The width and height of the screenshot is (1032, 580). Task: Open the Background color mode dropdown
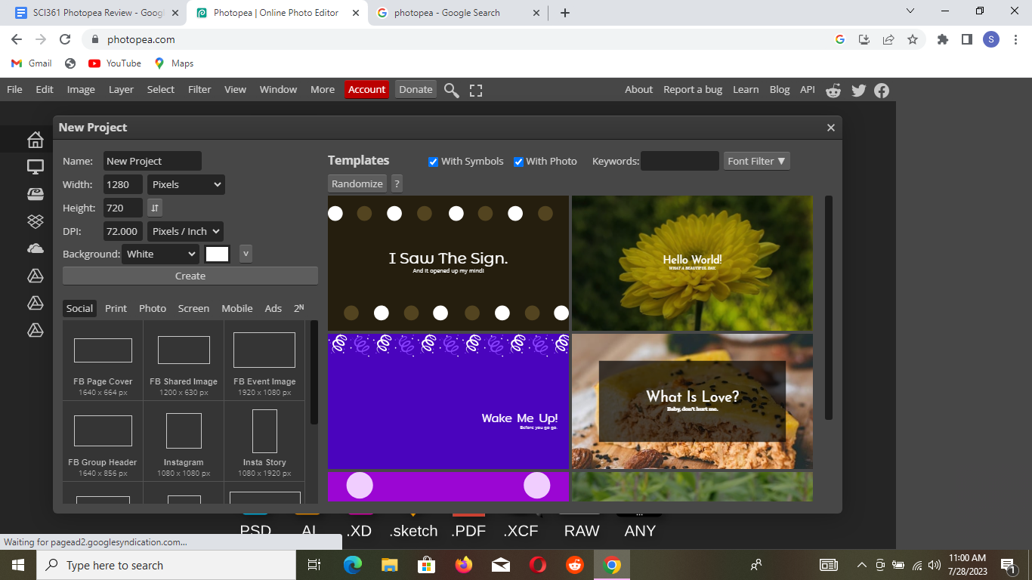coord(160,254)
